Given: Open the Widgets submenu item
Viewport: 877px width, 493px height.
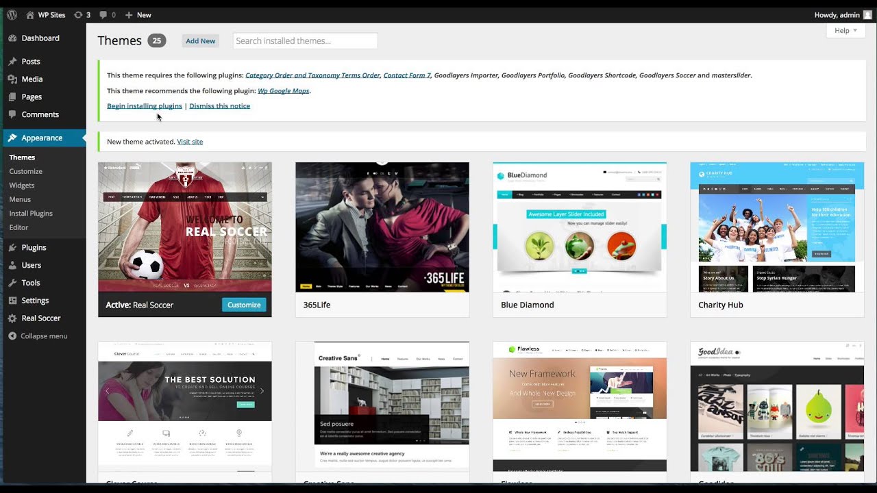Looking at the screenshot, I should pos(21,186).
